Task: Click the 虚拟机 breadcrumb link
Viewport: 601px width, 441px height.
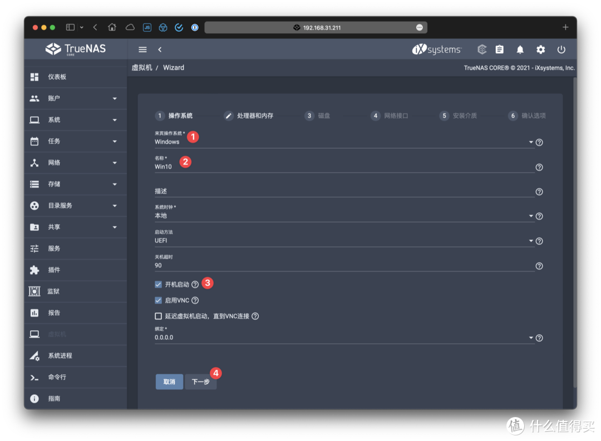Action: (142, 68)
